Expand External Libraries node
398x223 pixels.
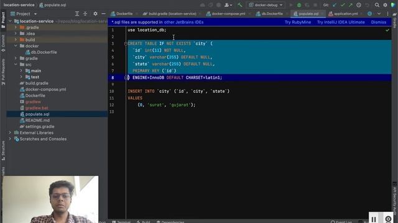point(10,133)
